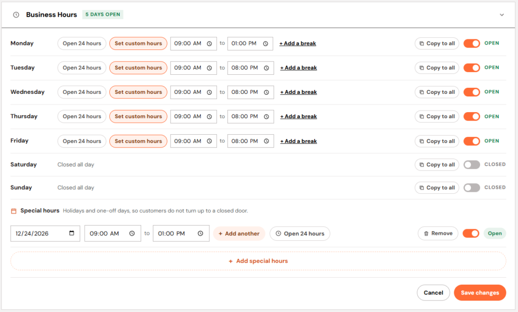This screenshot has height=312, width=518.
Task: Click Monday's 01:00 PM closing time field
Action: (250, 43)
